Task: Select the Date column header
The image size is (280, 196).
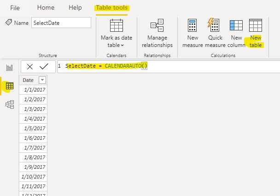Action: [x=33, y=80]
